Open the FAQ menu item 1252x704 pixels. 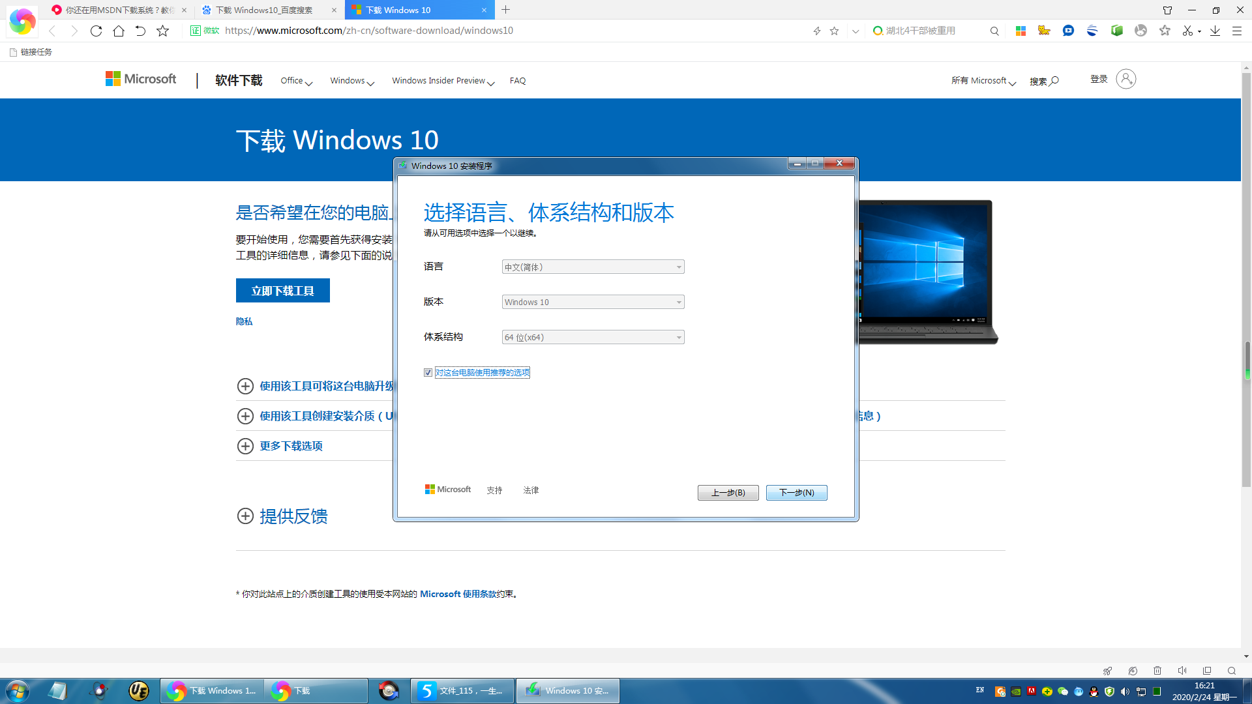pos(518,81)
